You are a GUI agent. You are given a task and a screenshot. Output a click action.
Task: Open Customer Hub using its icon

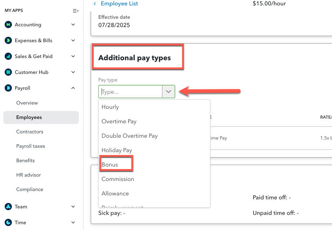tap(8, 72)
